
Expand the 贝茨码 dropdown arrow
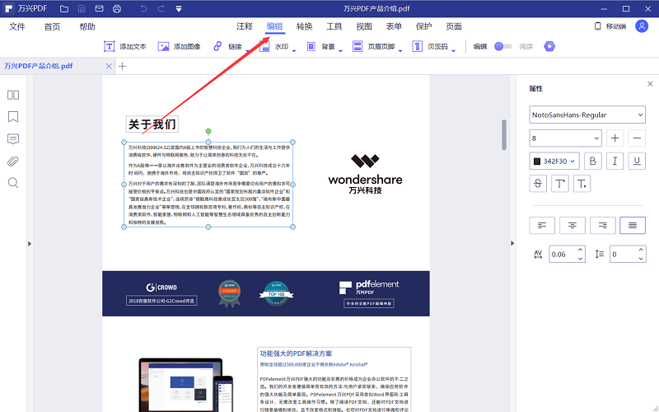point(454,51)
